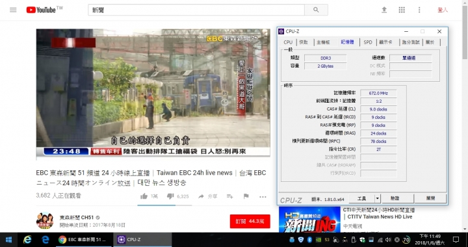This screenshot has width=468, height=247.
Task: Click the YouTube search magnifier button
Action: pyautogui.click(x=316, y=10)
